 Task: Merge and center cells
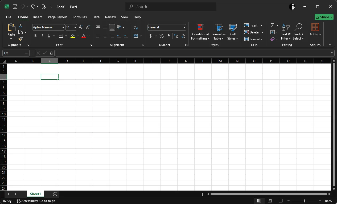point(136,36)
